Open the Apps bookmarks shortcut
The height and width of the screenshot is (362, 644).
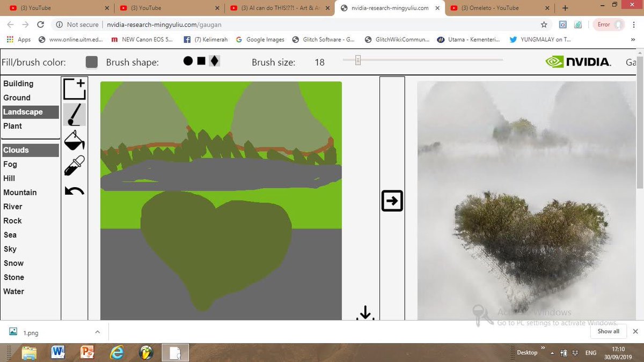coord(19,40)
